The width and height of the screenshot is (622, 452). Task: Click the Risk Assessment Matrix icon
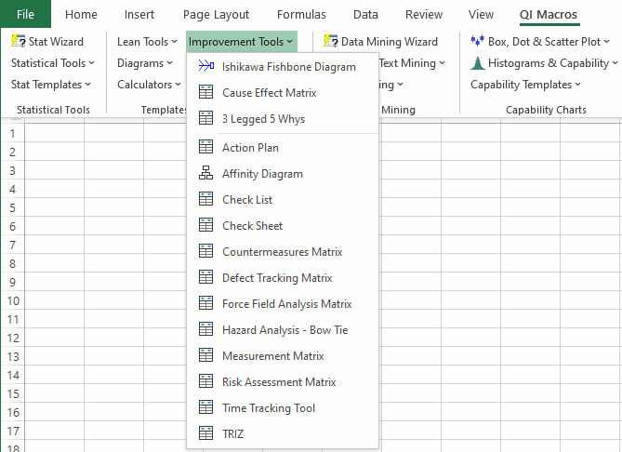coord(205,381)
